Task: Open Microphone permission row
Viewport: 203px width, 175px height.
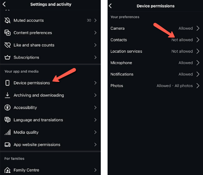Action: point(155,63)
